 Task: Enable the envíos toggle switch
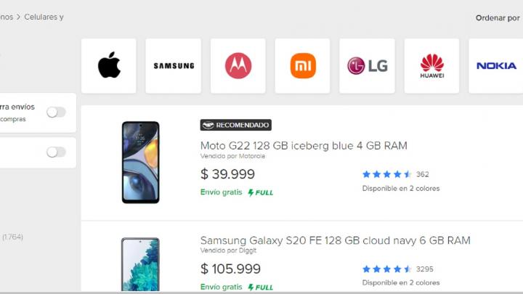56,113
